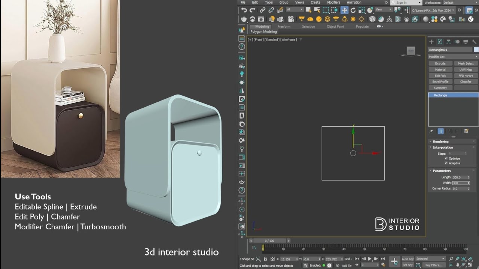Switch to the Freeform ribbon tab
479x269 pixels.
coord(284,27)
